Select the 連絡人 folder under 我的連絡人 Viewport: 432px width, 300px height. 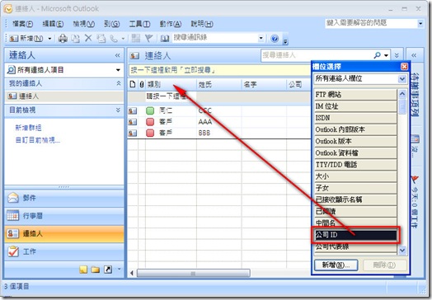click(64, 96)
